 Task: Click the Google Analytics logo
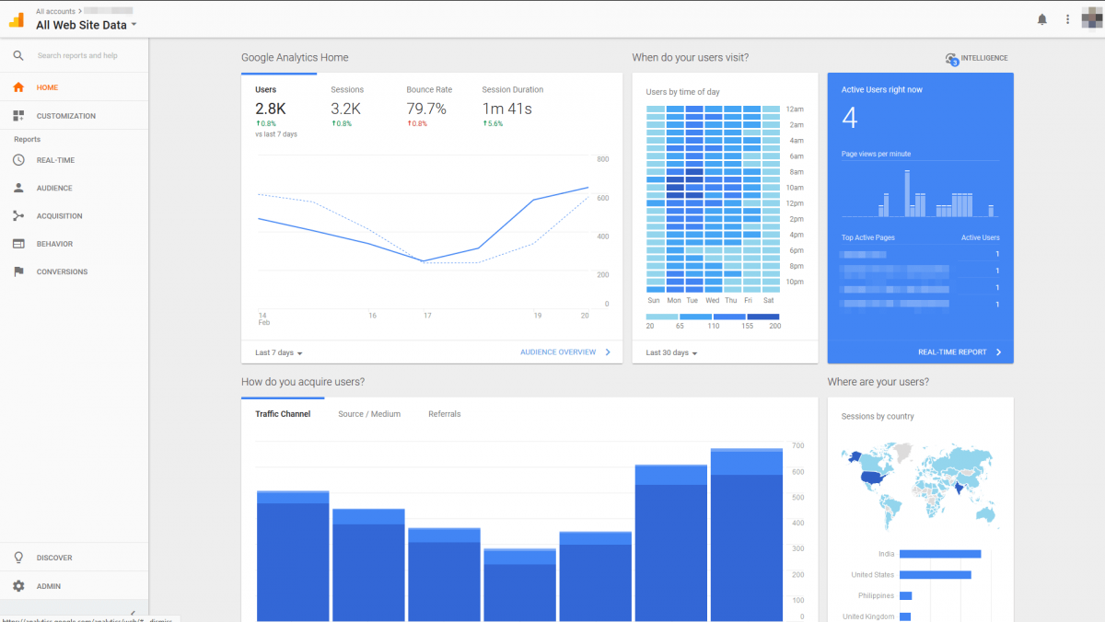click(x=17, y=18)
